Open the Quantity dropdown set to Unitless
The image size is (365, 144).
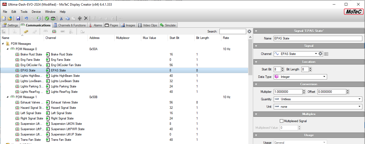360,99
